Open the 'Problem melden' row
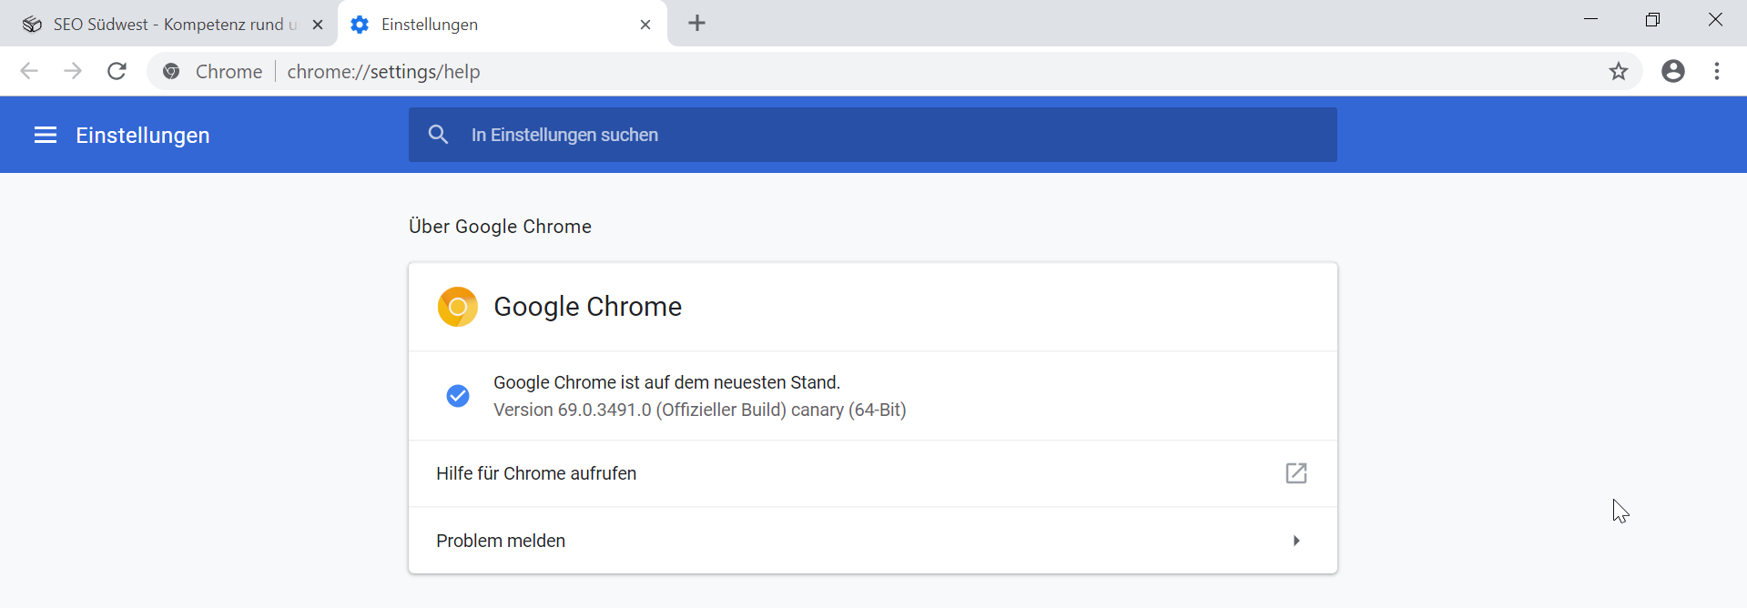The image size is (1747, 608). (873, 541)
